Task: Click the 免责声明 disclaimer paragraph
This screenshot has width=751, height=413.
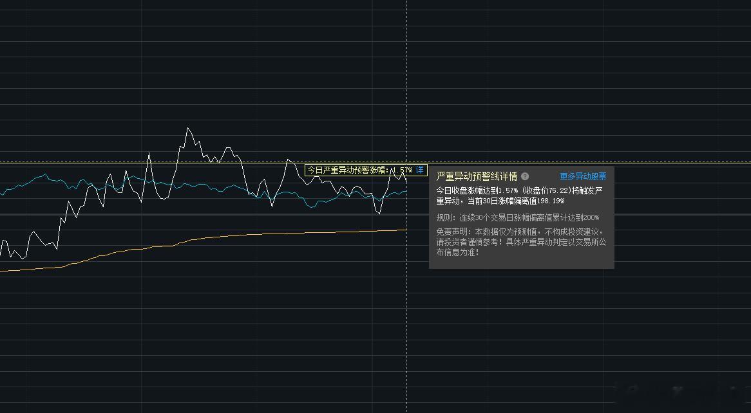Action: [521, 242]
